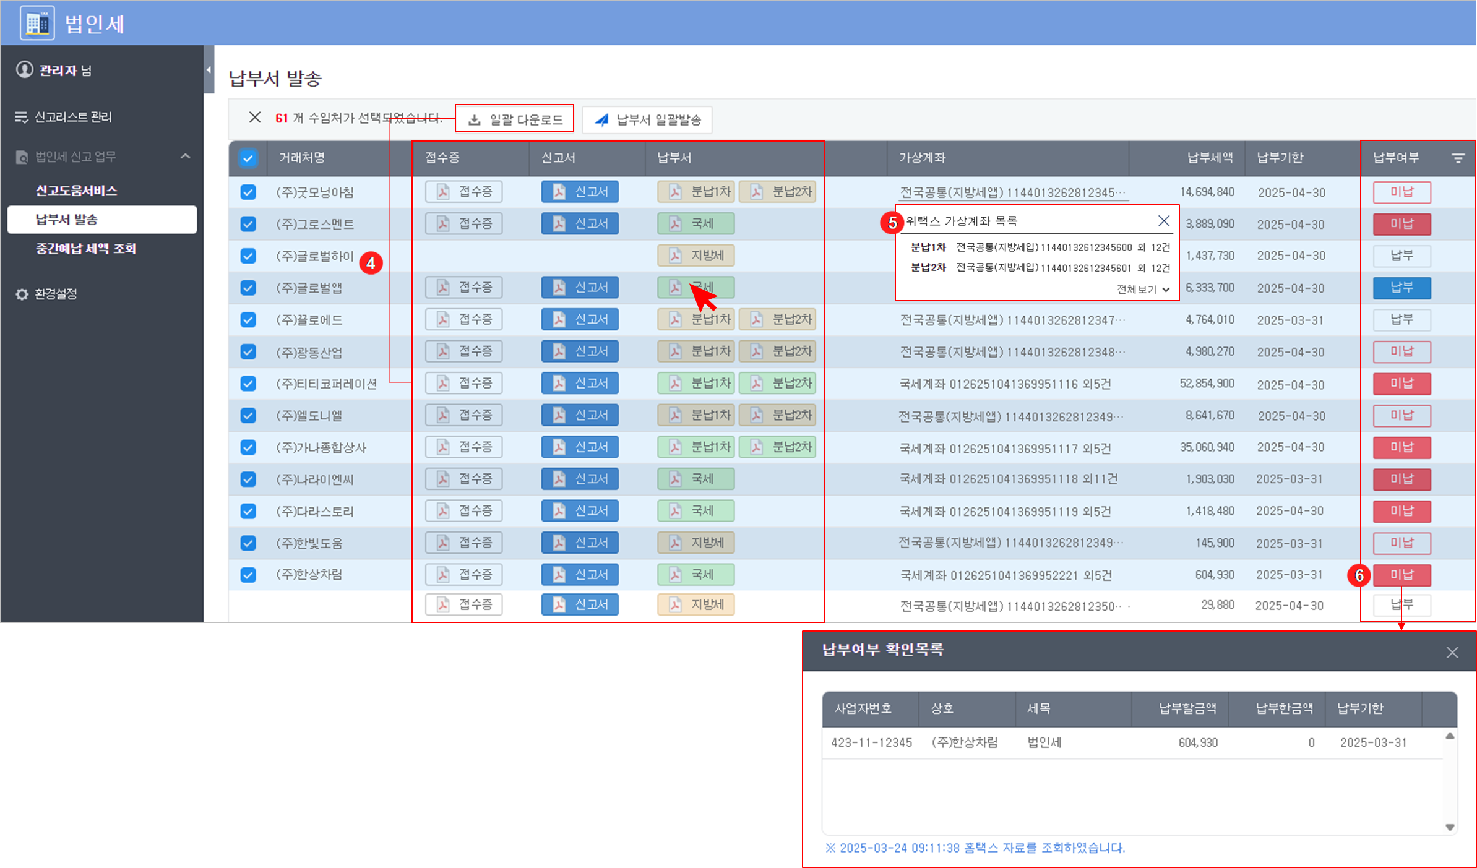Image resolution: width=1477 pixels, height=868 pixels.
Task: Open 신고서 PDF for (주)그로스멘트
Action: [579, 223]
